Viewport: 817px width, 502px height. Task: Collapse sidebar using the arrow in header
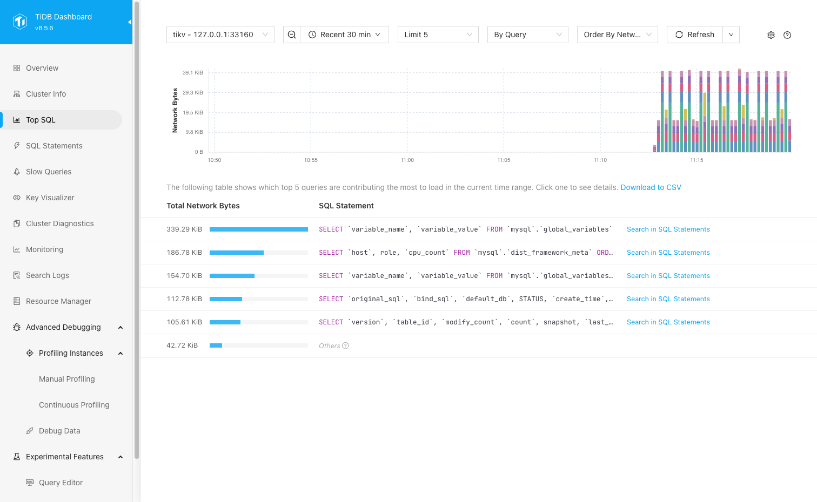tap(129, 22)
